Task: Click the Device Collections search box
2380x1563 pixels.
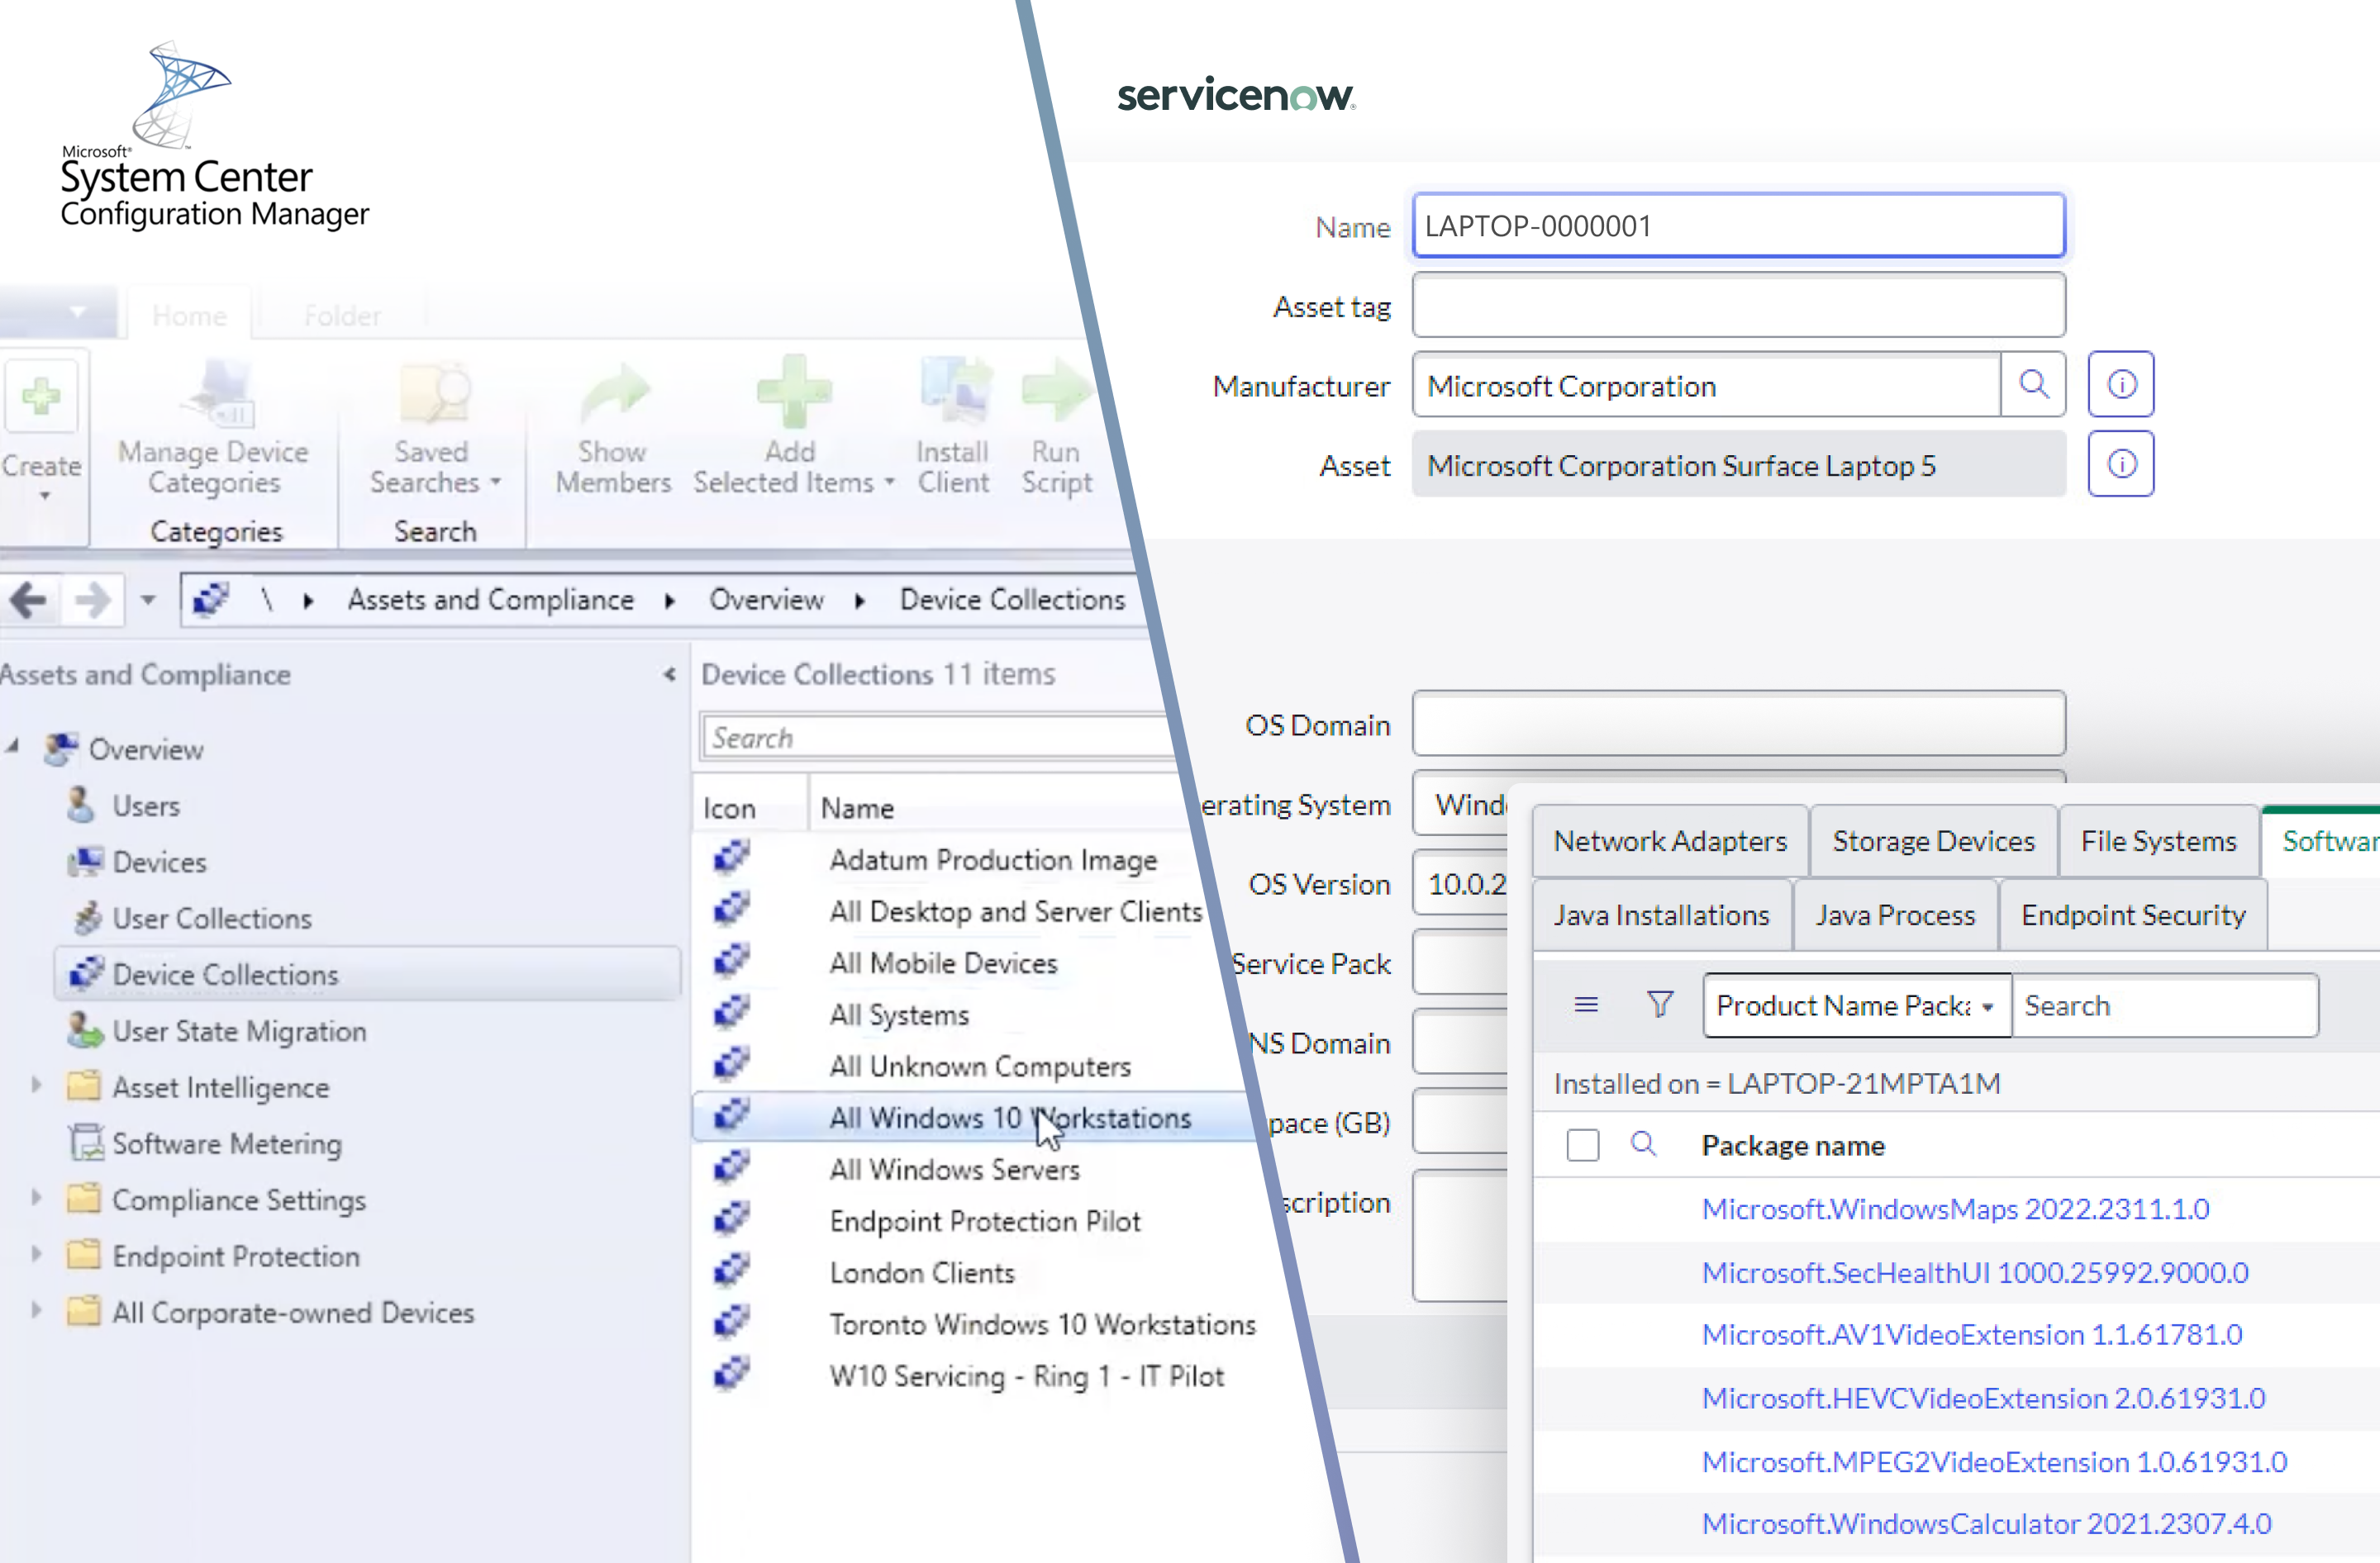Action: (938, 738)
